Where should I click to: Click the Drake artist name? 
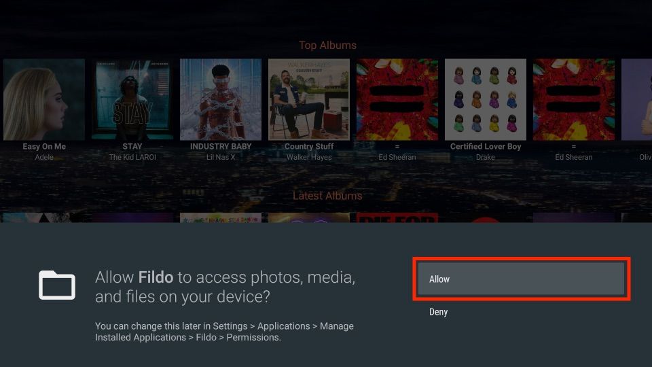tap(485, 157)
